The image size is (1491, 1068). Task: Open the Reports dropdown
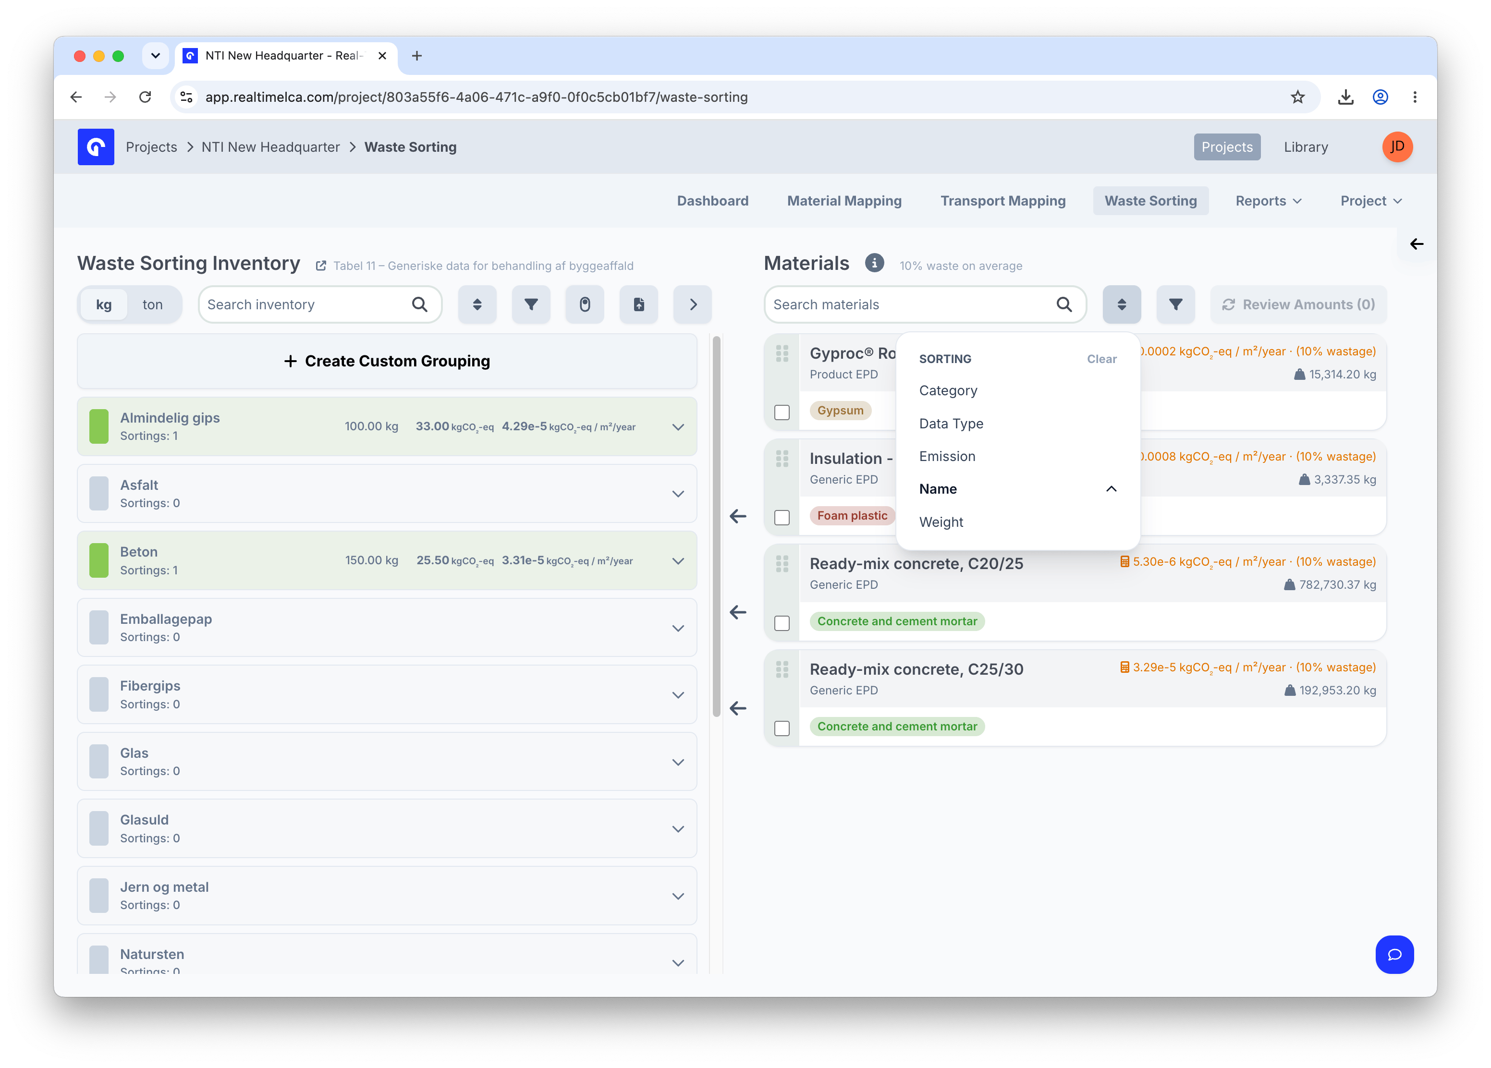[x=1268, y=201]
